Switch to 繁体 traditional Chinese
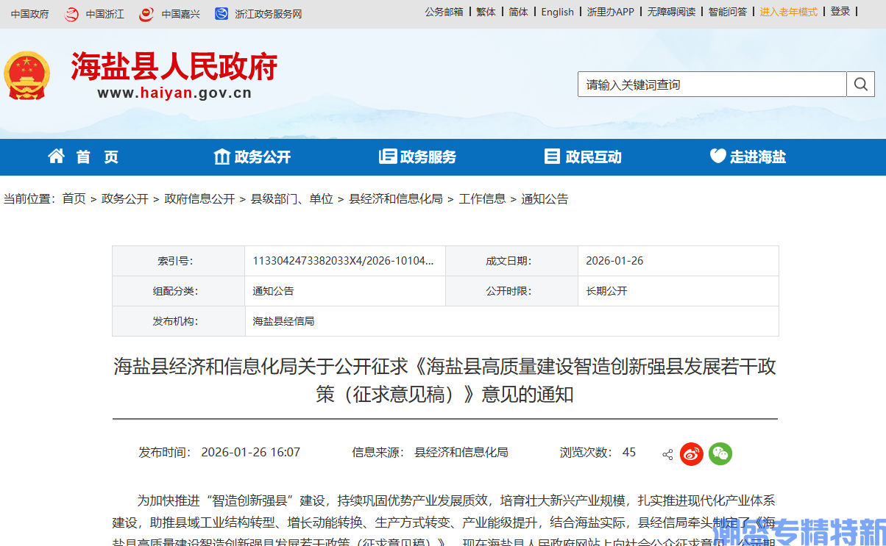Image resolution: width=886 pixels, height=546 pixels. (x=485, y=12)
